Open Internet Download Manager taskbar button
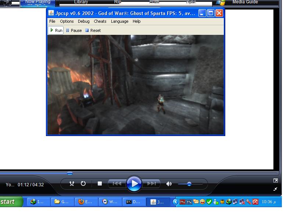 coord(39,202)
